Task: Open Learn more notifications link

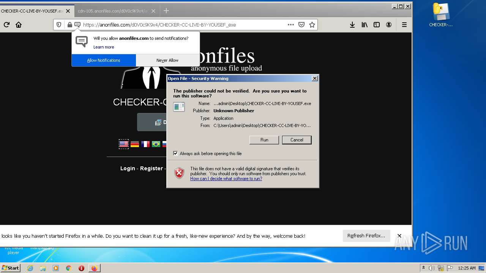Action: [x=104, y=47]
